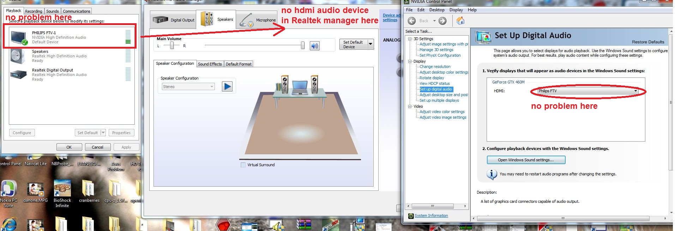Open the Back history dropdown arrow
Image resolution: width=675 pixels, height=231 pixels.
coord(434,21)
